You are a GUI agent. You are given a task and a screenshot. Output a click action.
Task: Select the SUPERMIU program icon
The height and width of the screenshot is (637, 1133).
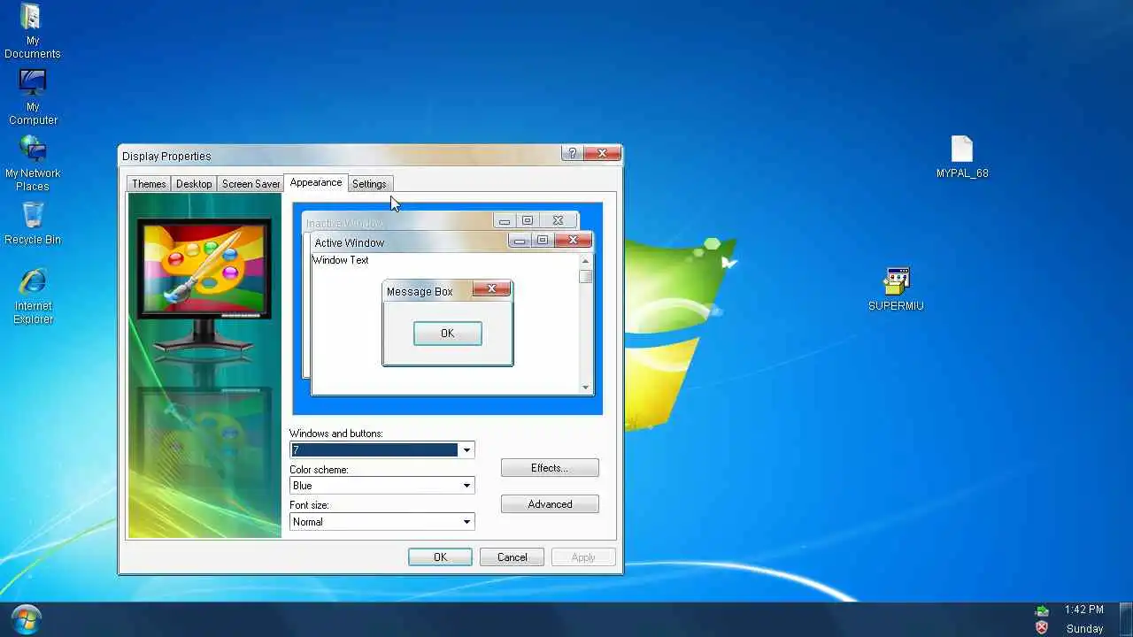click(x=896, y=289)
